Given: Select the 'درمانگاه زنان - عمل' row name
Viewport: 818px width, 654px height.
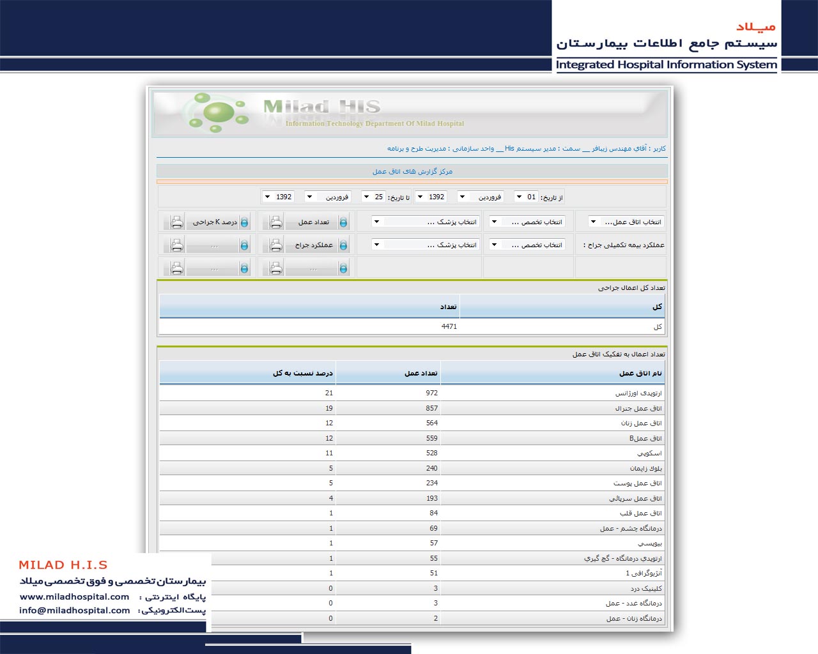Looking at the screenshot, I should click(x=634, y=618).
